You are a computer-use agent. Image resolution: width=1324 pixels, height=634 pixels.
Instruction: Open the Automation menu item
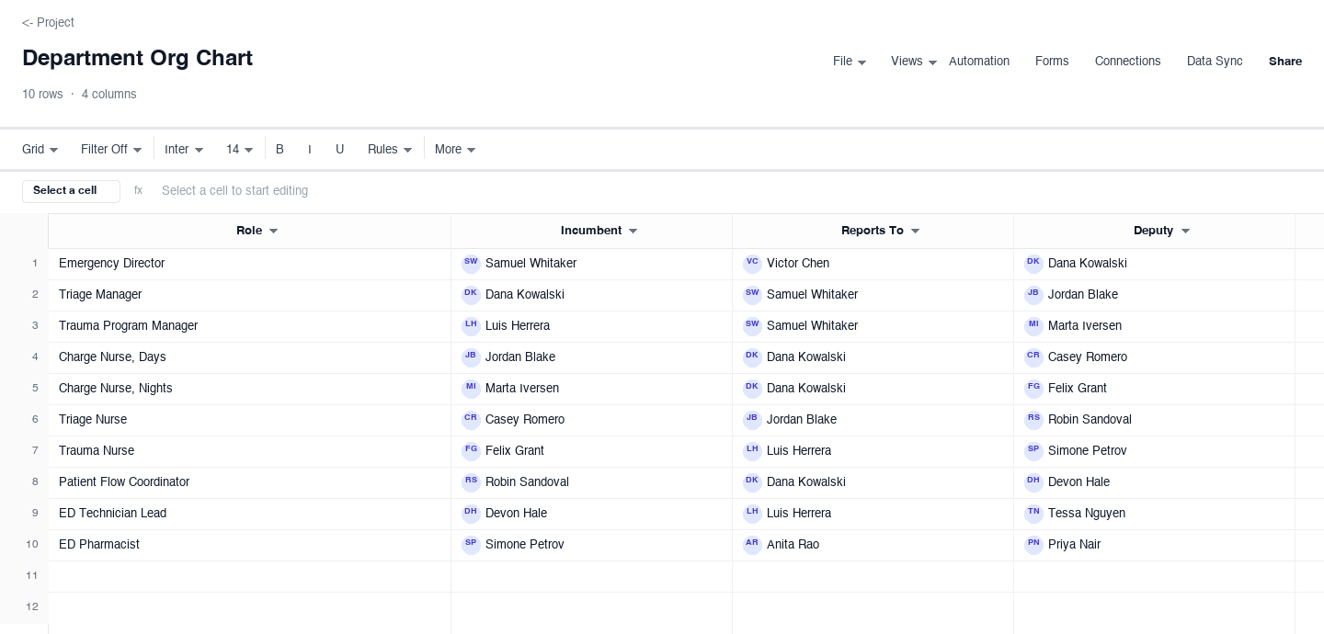[979, 62]
